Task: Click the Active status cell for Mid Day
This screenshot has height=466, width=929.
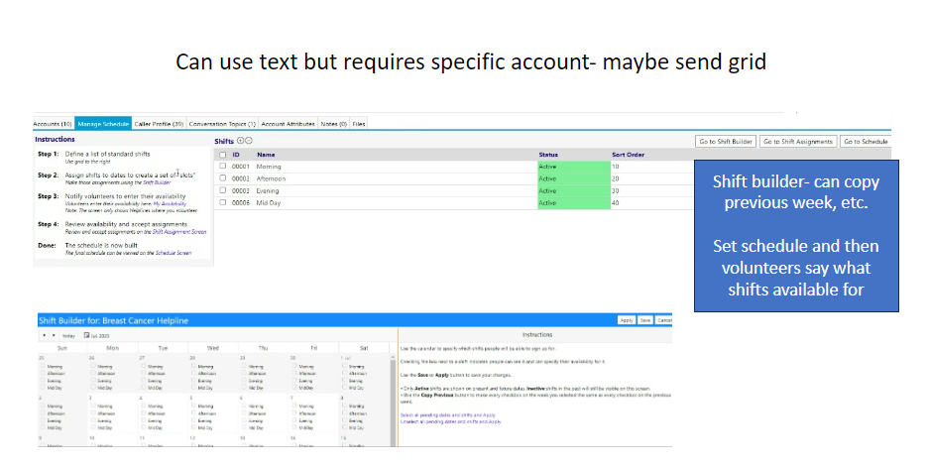Action: coord(573,202)
